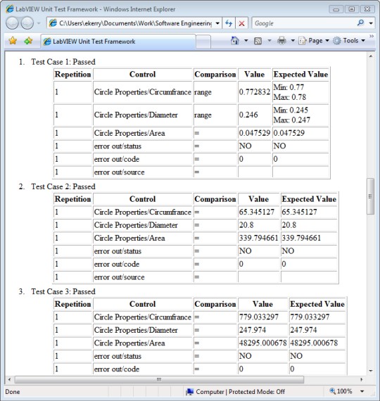Minimize the Internet Explorer window

click(336, 9)
